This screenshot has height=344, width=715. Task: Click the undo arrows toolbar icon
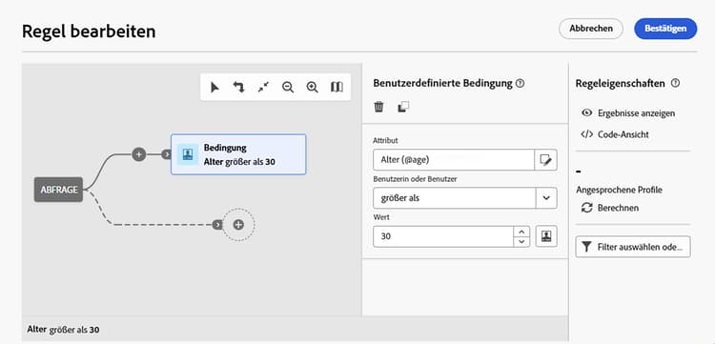click(238, 87)
